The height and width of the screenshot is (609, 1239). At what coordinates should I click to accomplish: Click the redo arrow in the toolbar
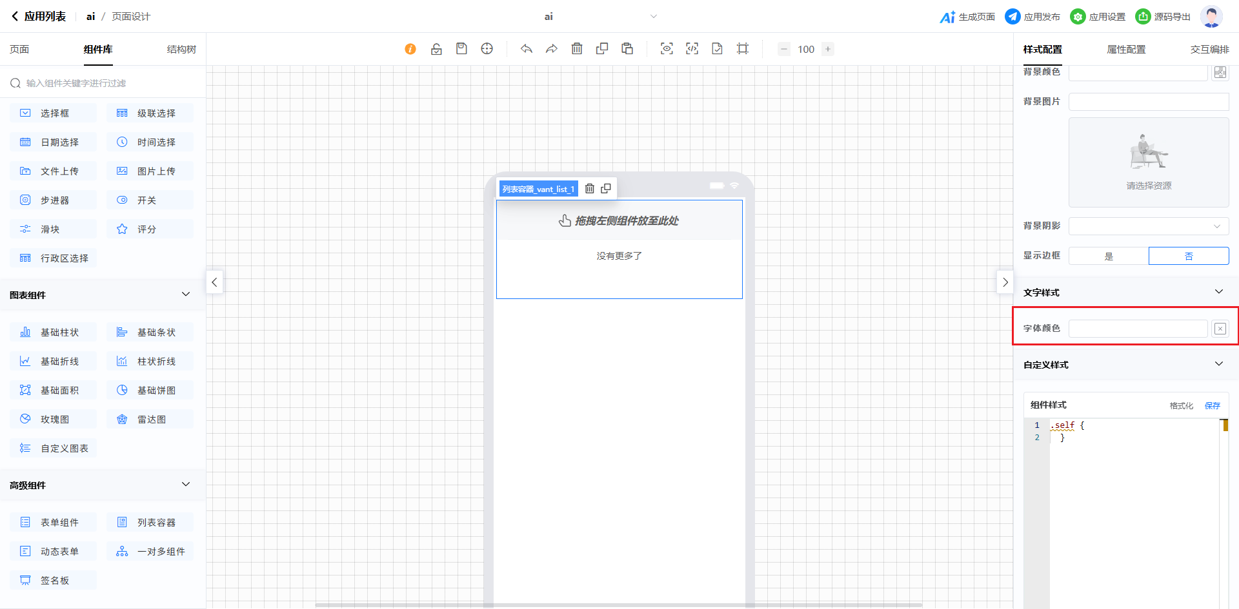coord(551,49)
